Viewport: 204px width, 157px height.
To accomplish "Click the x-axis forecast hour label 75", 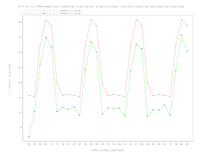I will point(170,144).
